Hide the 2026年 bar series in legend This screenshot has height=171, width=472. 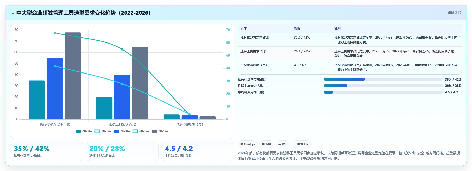point(154,131)
